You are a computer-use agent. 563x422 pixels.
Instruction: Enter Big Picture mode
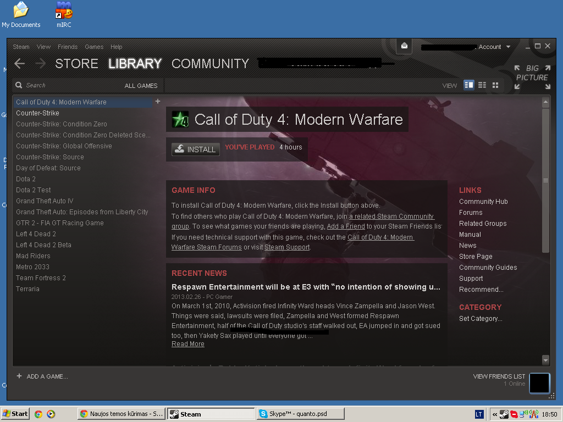[x=532, y=77]
